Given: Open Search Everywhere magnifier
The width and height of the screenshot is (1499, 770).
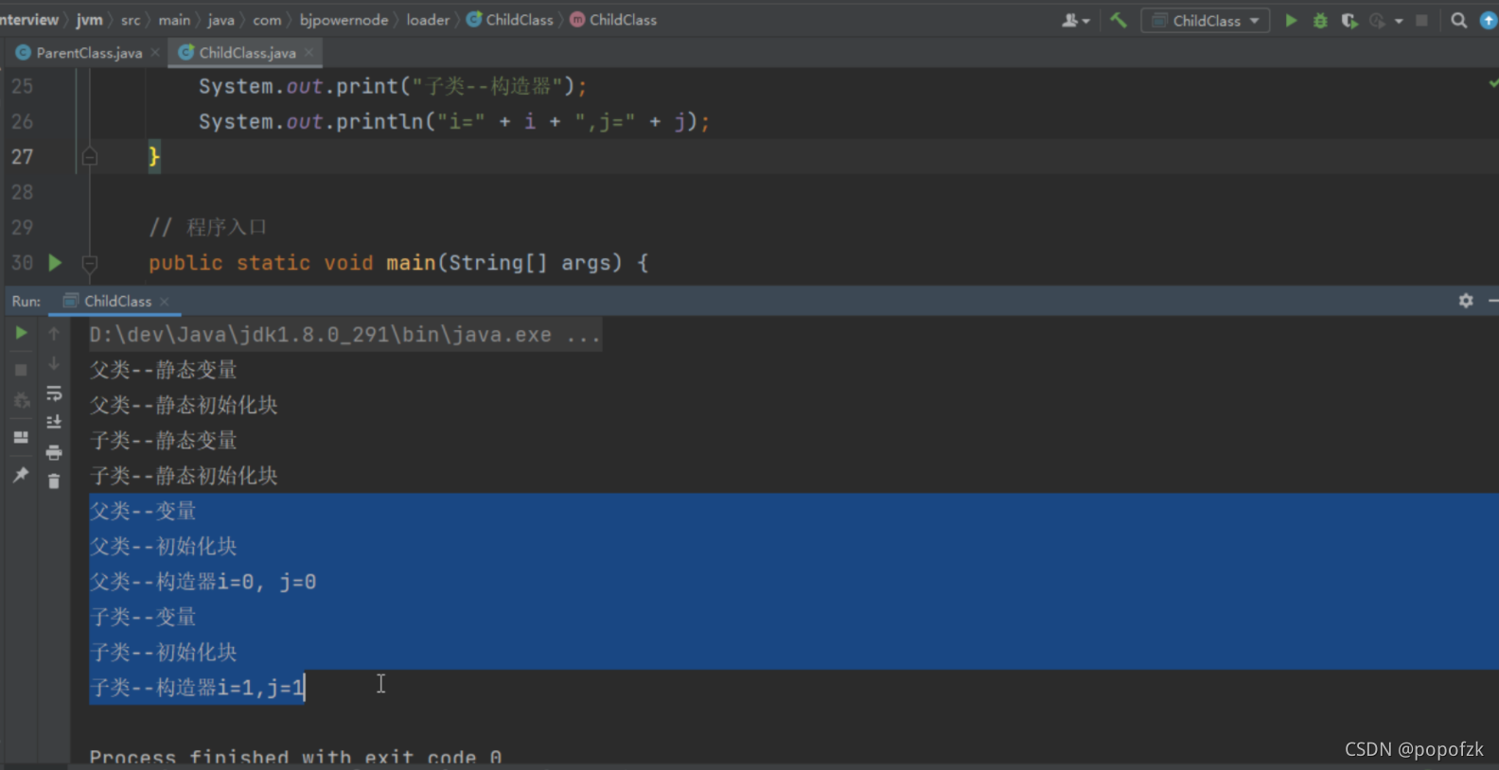Looking at the screenshot, I should coord(1458,20).
